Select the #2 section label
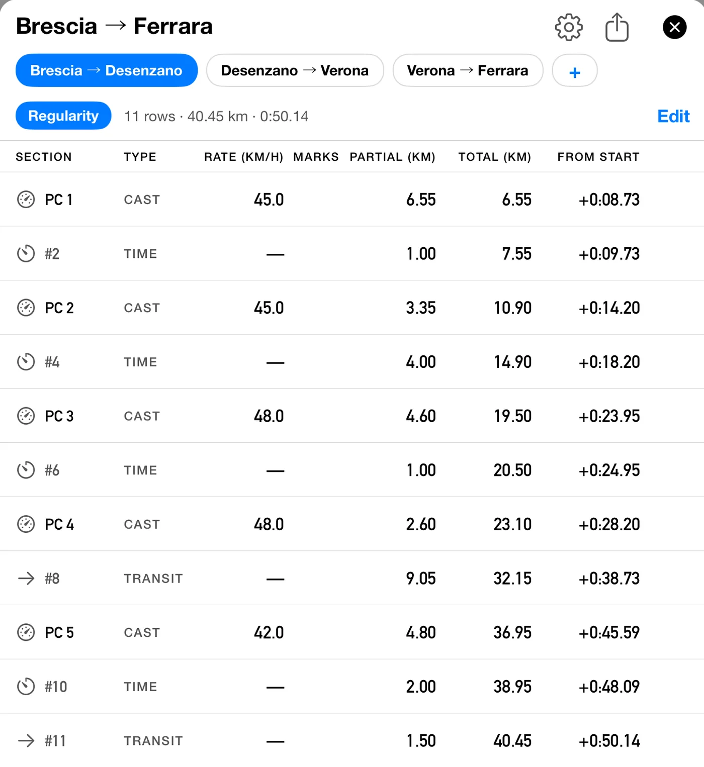This screenshot has width=704, height=767. tap(52, 254)
